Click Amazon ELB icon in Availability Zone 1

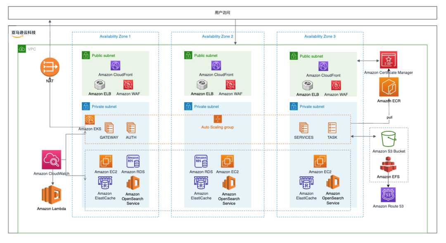(x=100, y=84)
